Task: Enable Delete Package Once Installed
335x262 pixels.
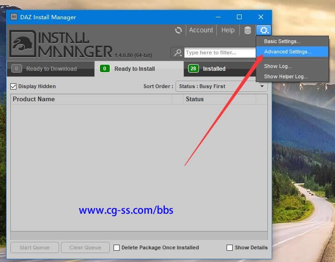Action: pos(117,247)
